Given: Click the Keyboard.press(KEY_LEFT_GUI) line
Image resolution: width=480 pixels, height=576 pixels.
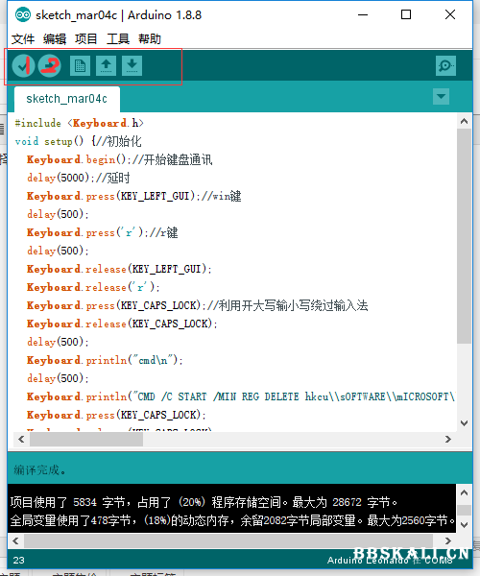Looking at the screenshot, I should tap(133, 196).
